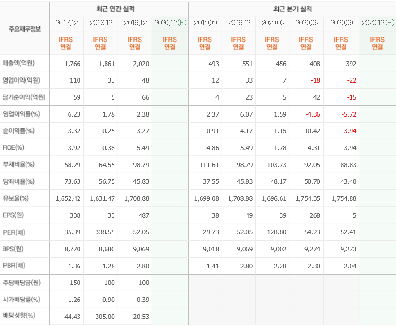The width and height of the screenshot is (396, 327).
Task: Select the 551 quarterly sales value
Action: 247,64
